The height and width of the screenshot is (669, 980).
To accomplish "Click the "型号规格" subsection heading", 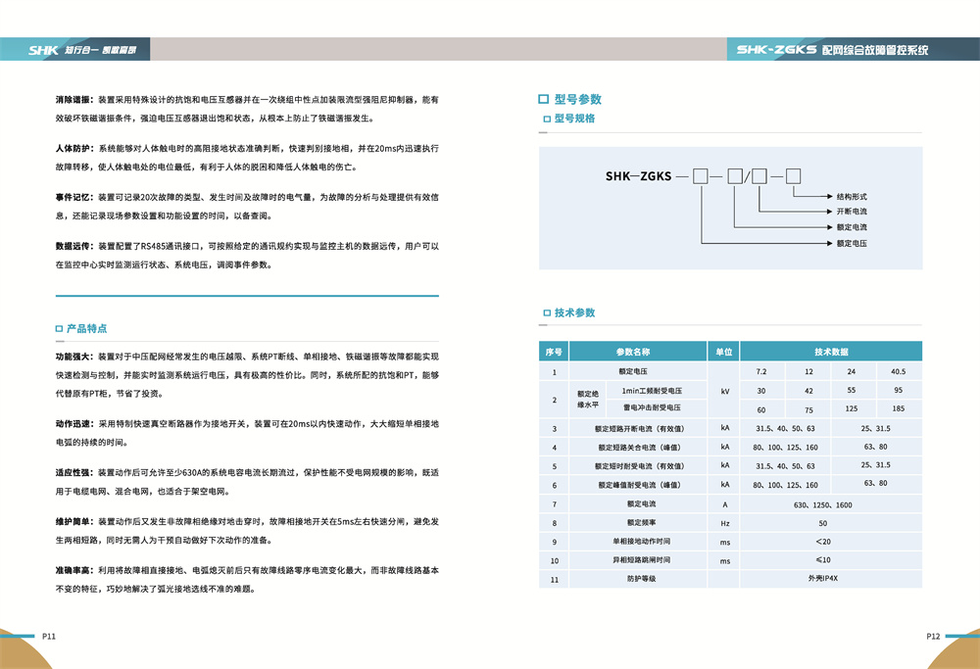I will click(574, 119).
